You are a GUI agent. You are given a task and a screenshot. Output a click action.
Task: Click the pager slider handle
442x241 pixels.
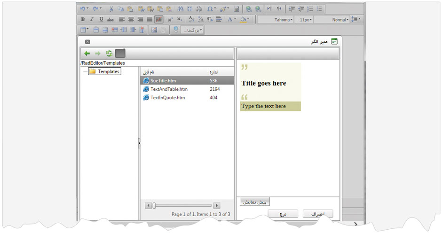pyautogui.click(x=154, y=206)
